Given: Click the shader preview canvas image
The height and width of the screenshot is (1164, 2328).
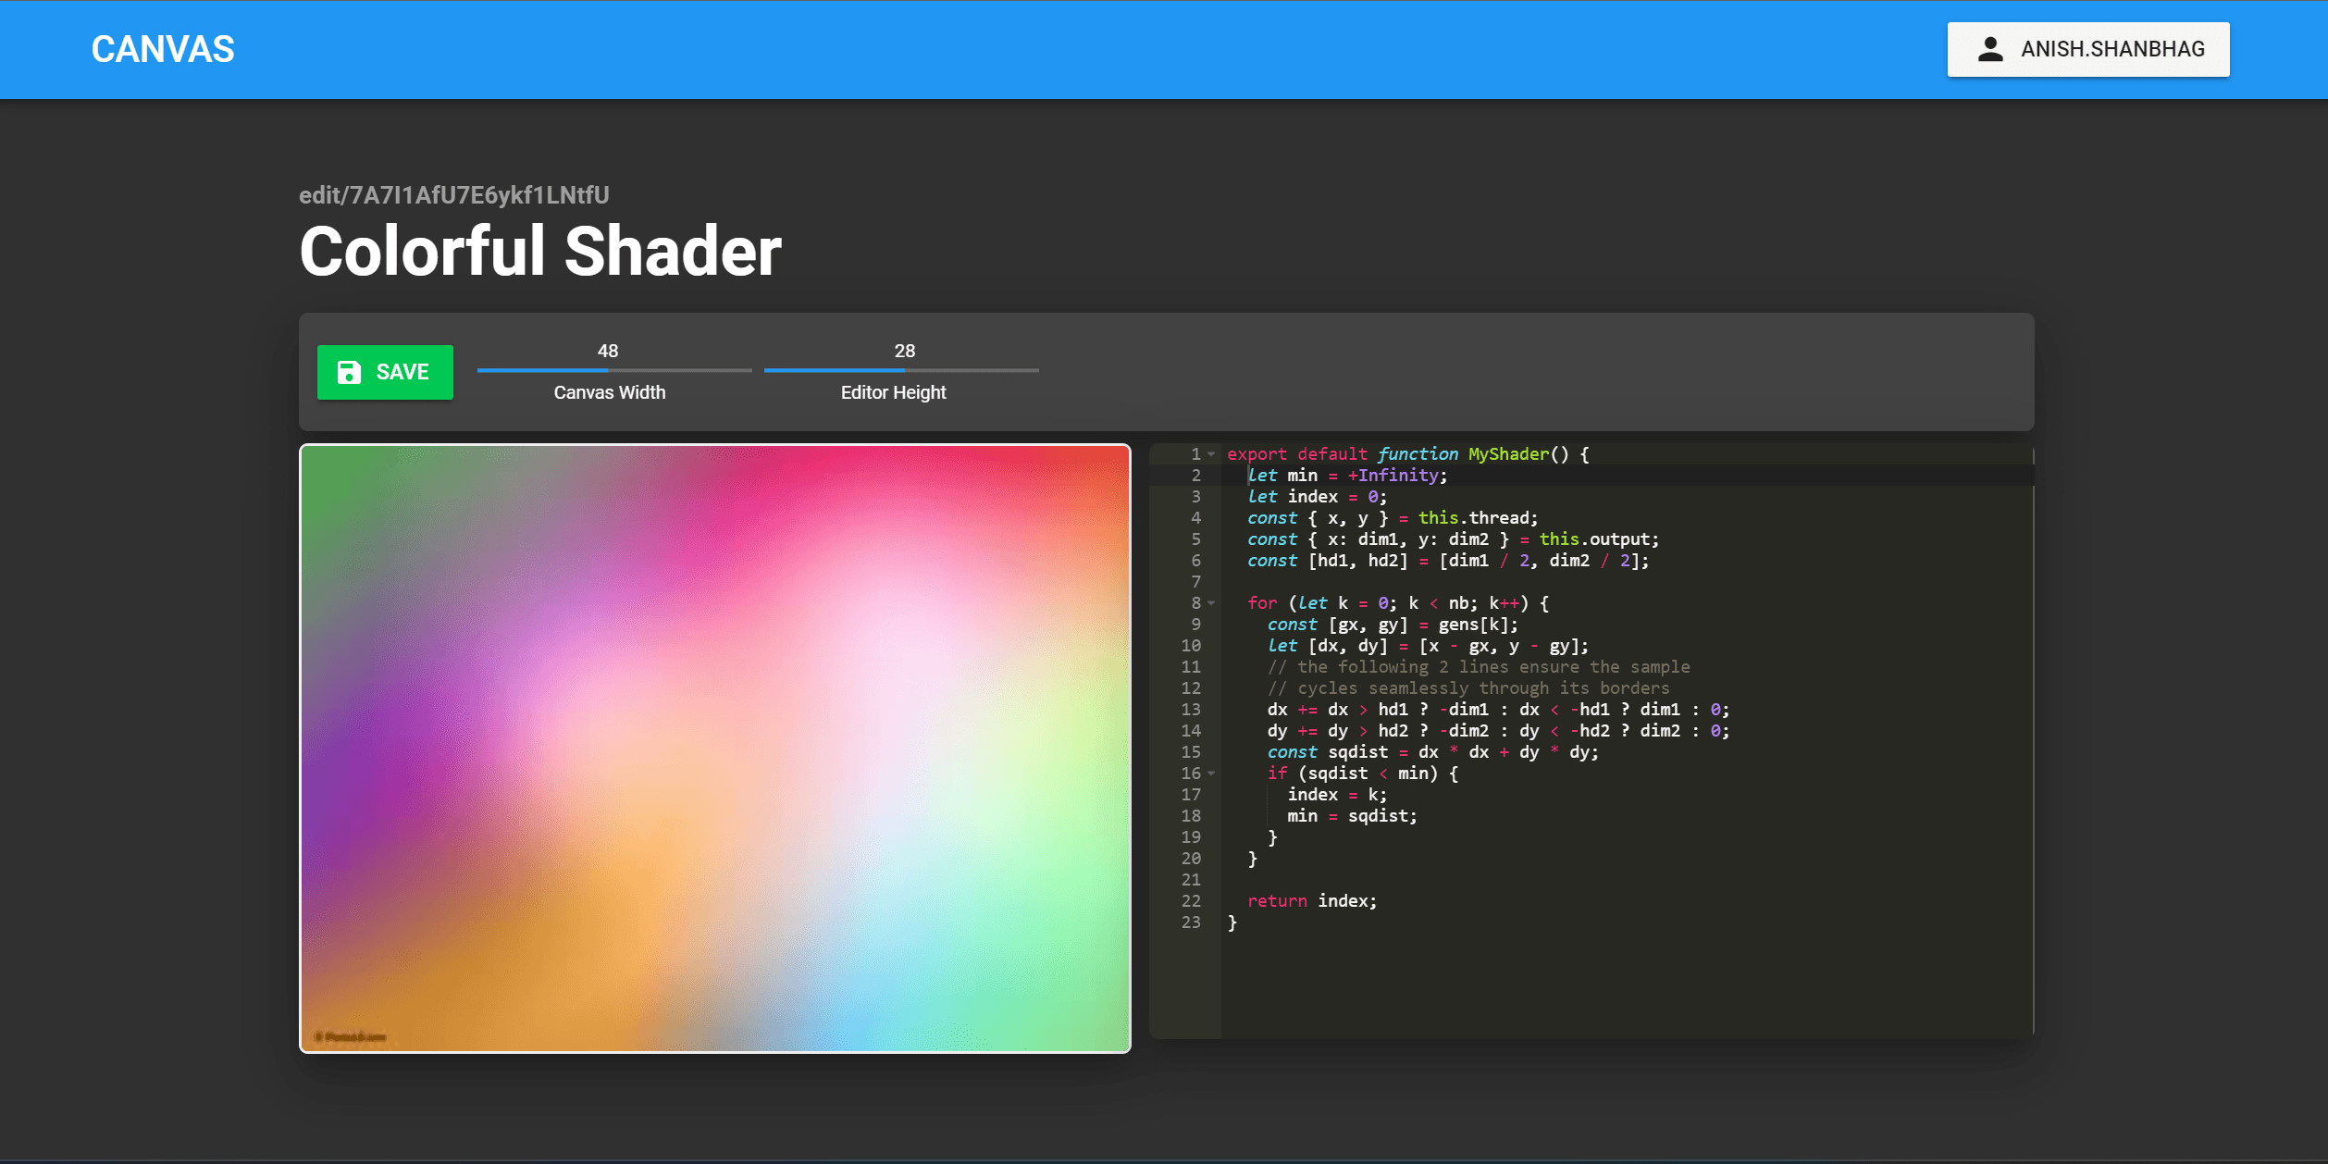Looking at the screenshot, I should [x=715, y=749].
